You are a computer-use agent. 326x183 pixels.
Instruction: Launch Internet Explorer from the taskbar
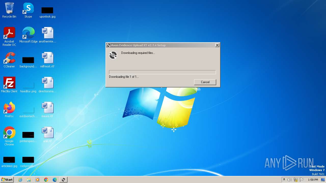coord(20,180)
